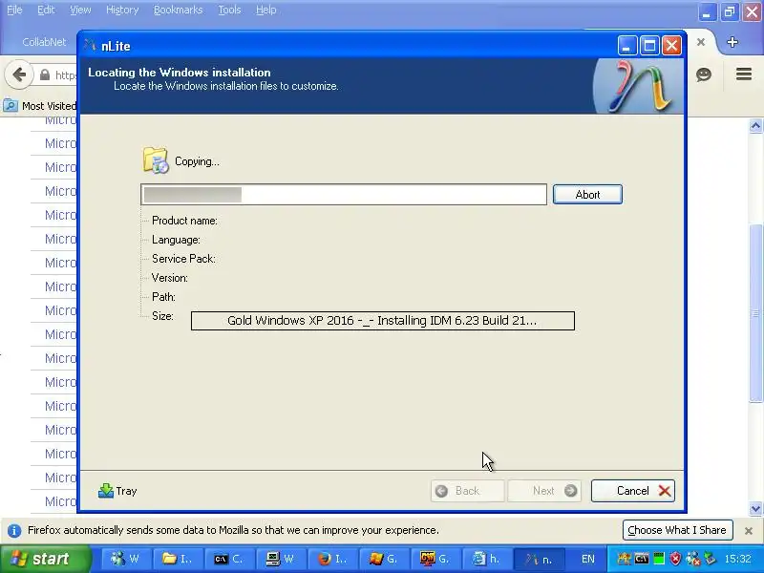
Task: Click the Product name label in nLite
Action: (x=184, y=221)
